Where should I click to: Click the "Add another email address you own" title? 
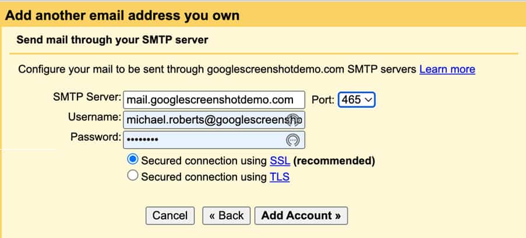click(x=122, y=15)
